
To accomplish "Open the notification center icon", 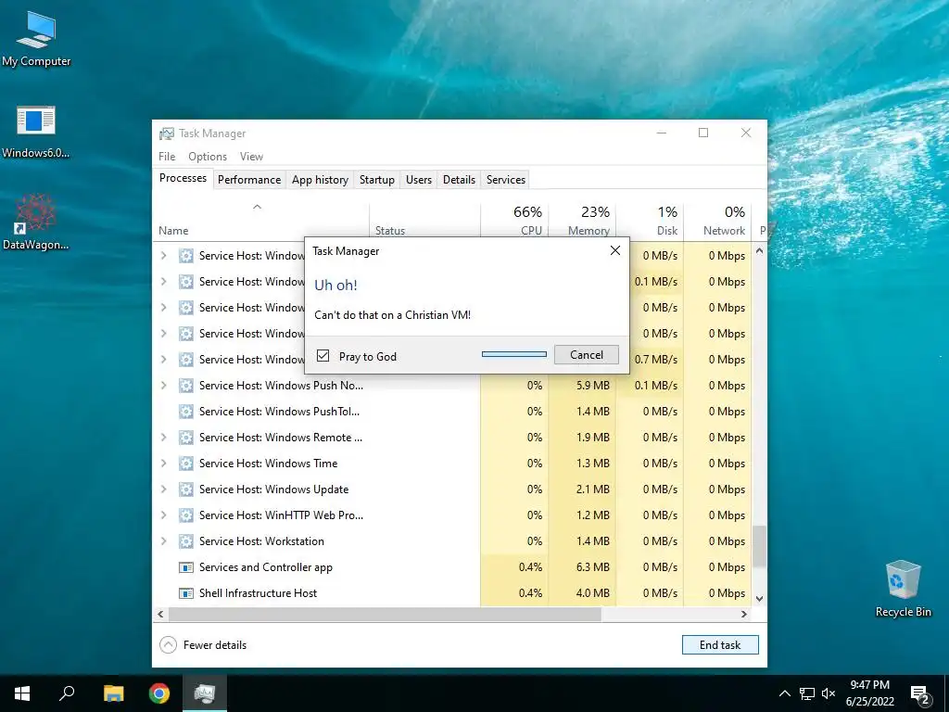I will [920, 695].
